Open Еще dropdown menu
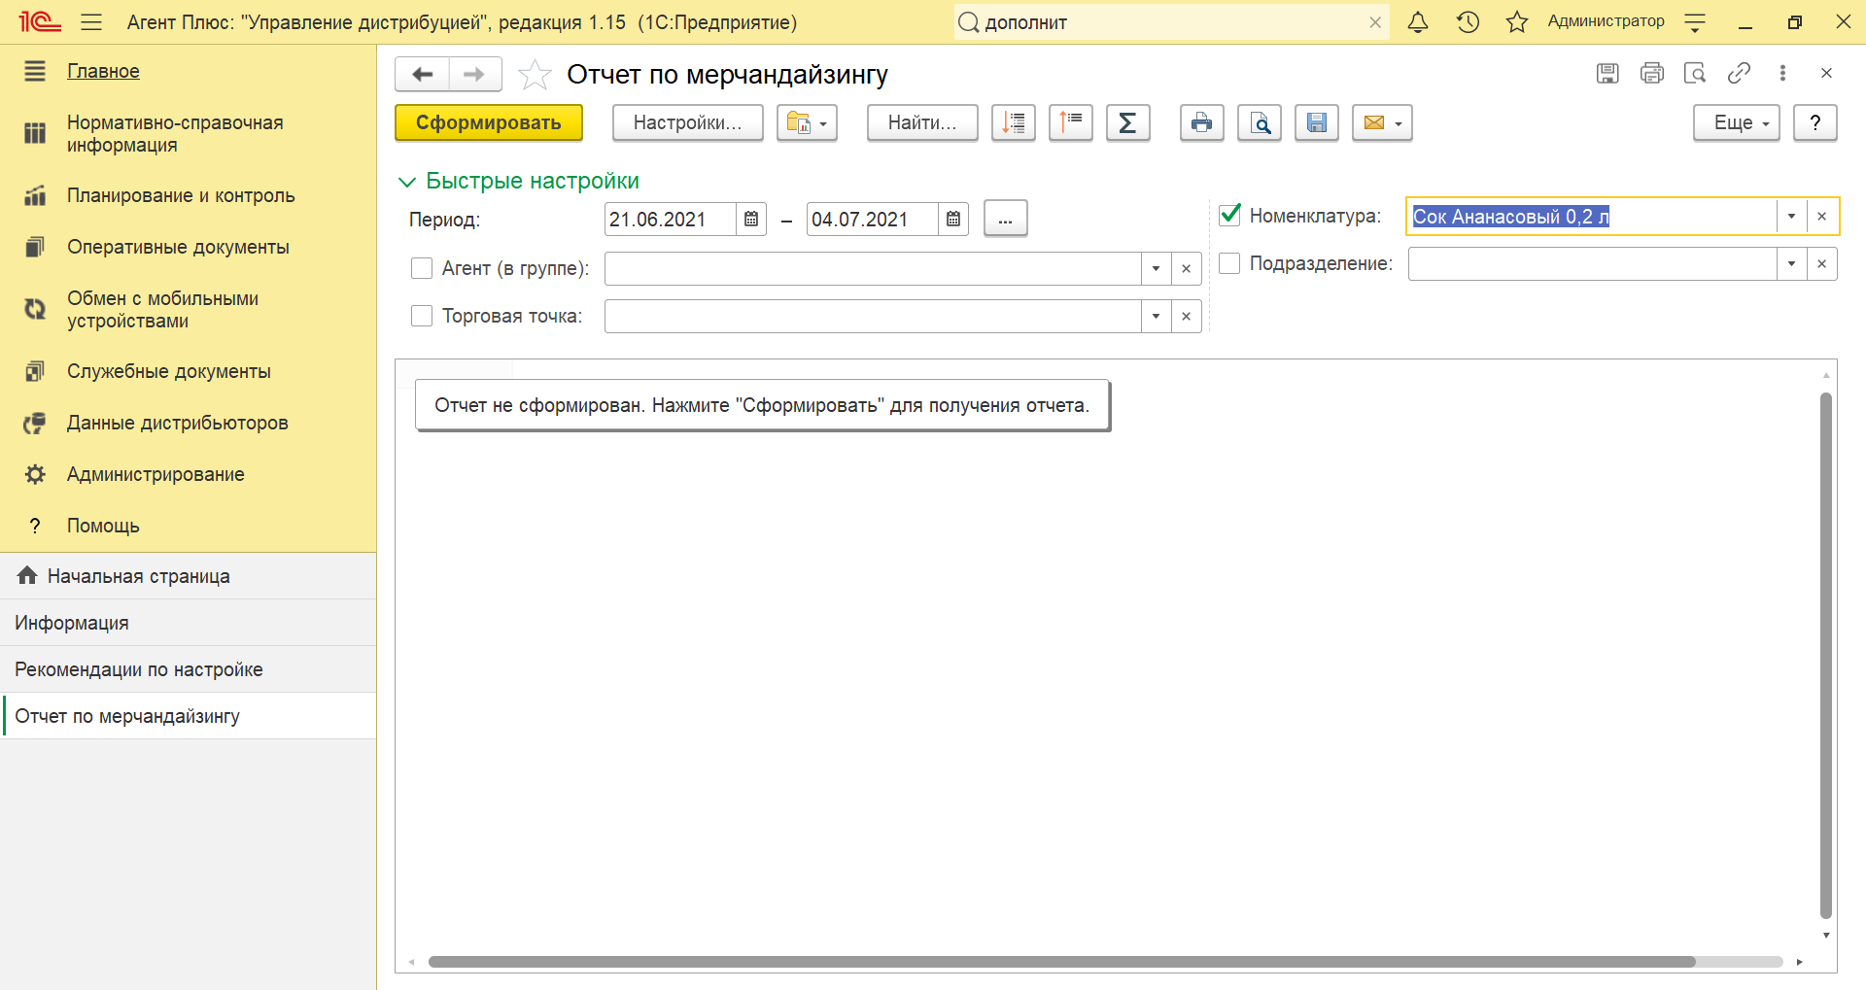This screenshot has width=1866, height=990. tap(1736, 122)
